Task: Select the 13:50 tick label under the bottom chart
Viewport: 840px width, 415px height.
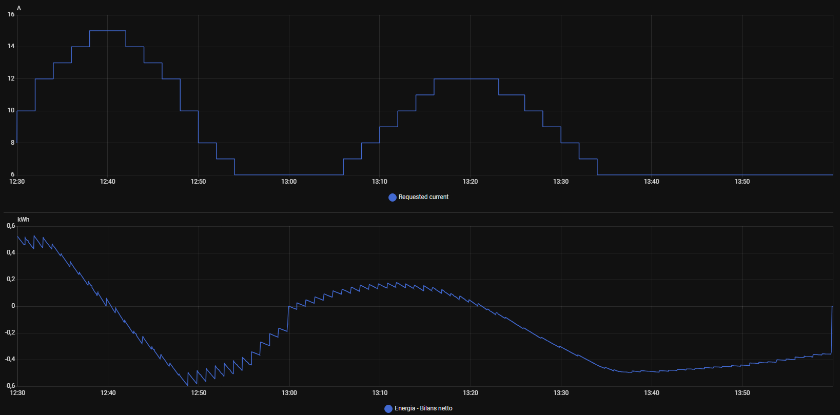Action: click(742, 393)
